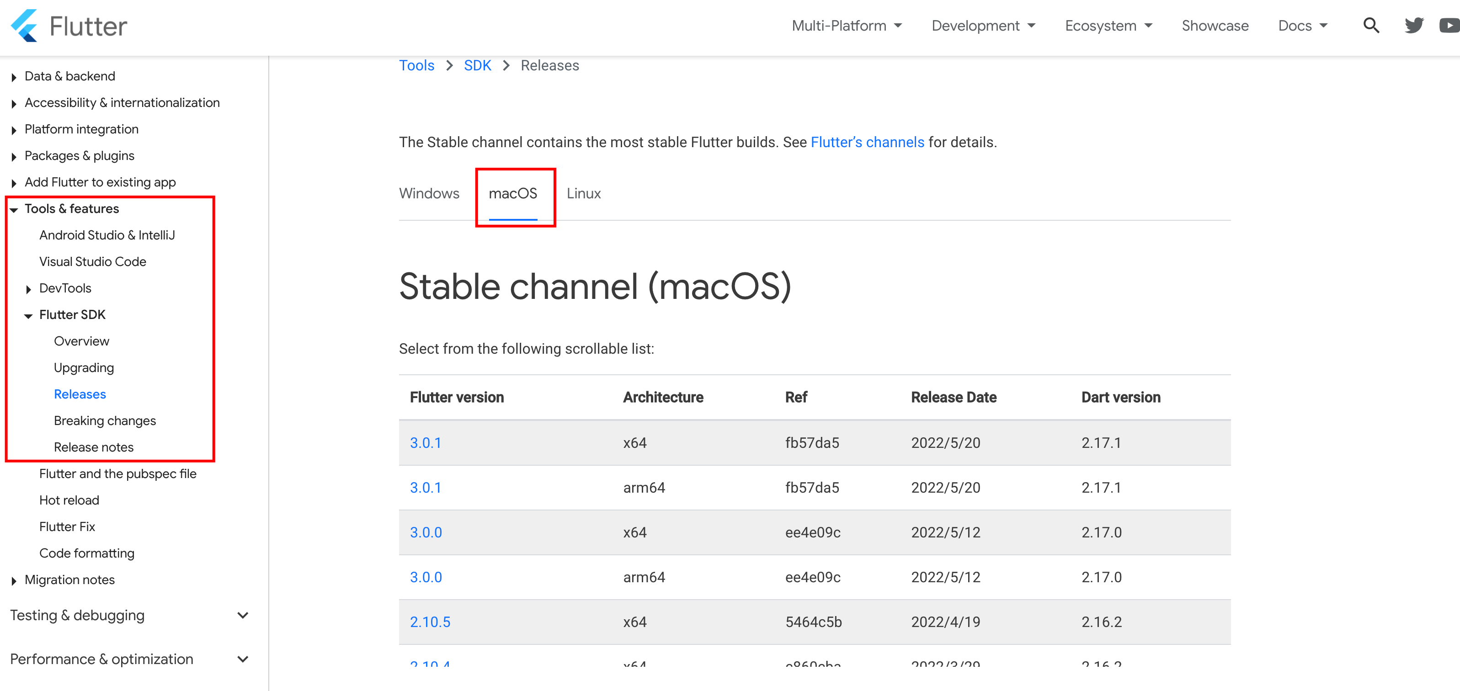The image size is (1460, 691).
Task: Select the macOS tab
Action: pyautogui.click(x=513, y=193)
